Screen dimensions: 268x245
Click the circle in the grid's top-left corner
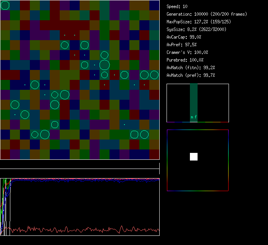click(5, 5)
